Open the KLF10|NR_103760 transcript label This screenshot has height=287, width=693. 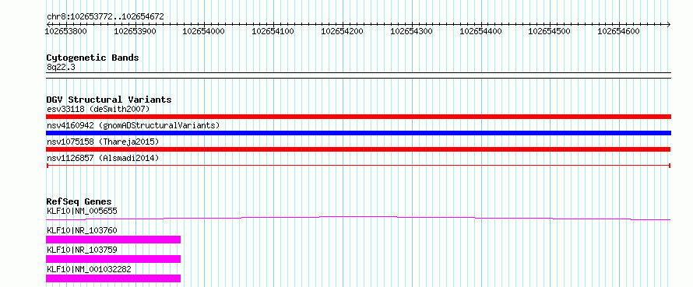point(82,230)
